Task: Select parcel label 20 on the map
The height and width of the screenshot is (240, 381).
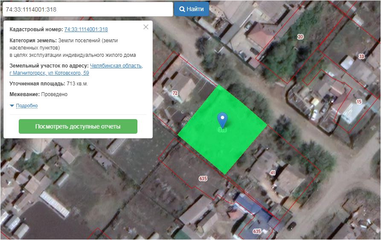Action: (300, 37)
